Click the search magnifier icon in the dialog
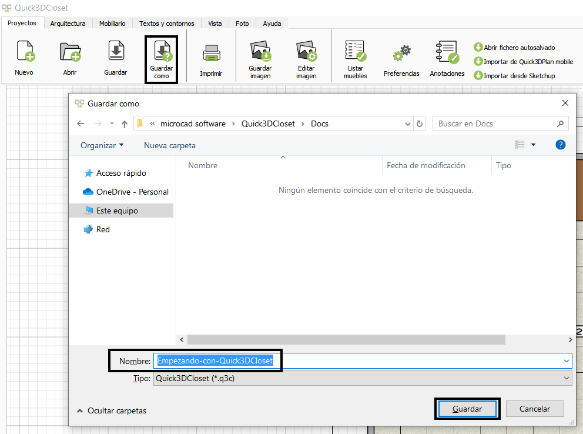Screen dimensions: 583x434 (x=560, y=124)
